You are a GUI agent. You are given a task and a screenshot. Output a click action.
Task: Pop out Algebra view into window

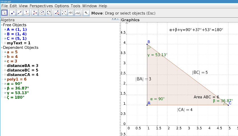[115, 19]
